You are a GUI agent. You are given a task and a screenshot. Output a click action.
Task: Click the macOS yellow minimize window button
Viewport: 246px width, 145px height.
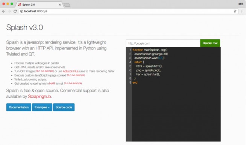(x=8, y=4)
